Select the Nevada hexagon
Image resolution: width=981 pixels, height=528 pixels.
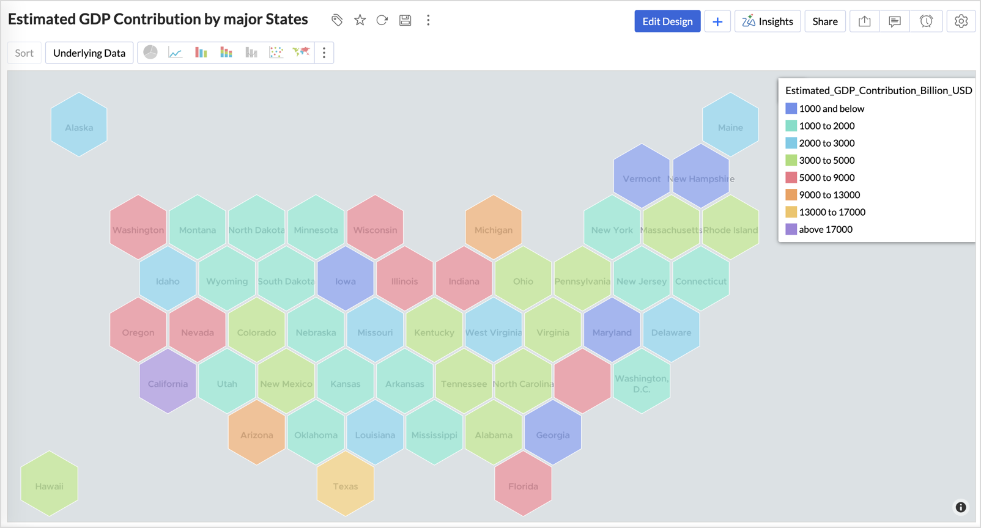[198, 330]
